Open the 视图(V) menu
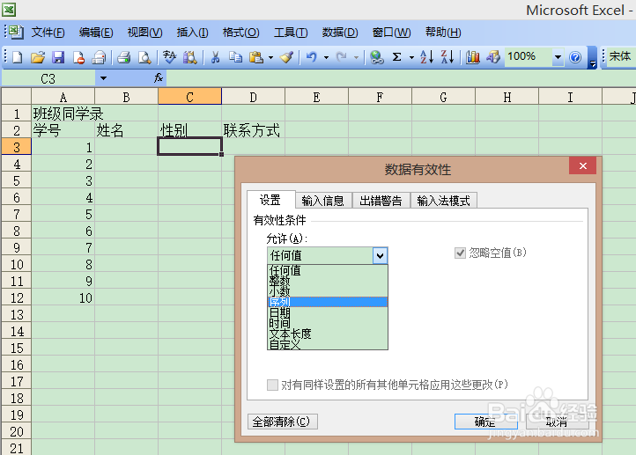 pos(144,33)
